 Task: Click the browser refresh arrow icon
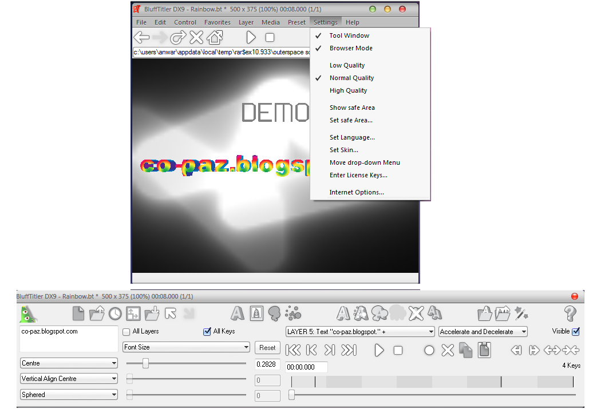(178, 37)
